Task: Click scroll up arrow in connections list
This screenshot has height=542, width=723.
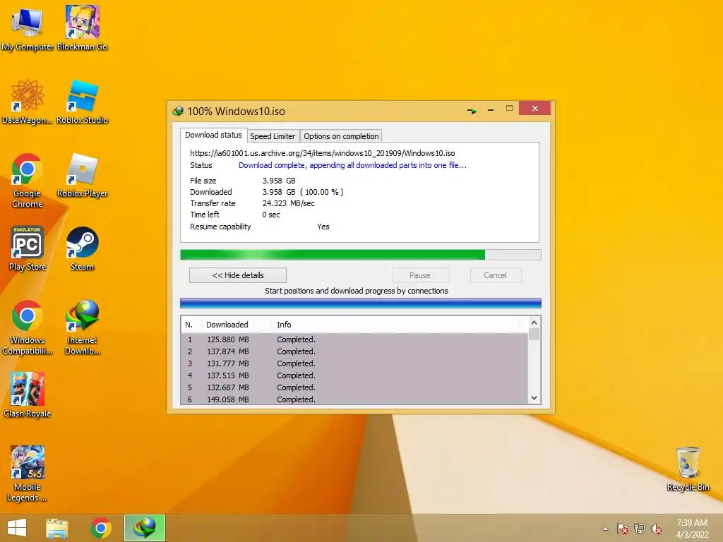Action: 534,323
